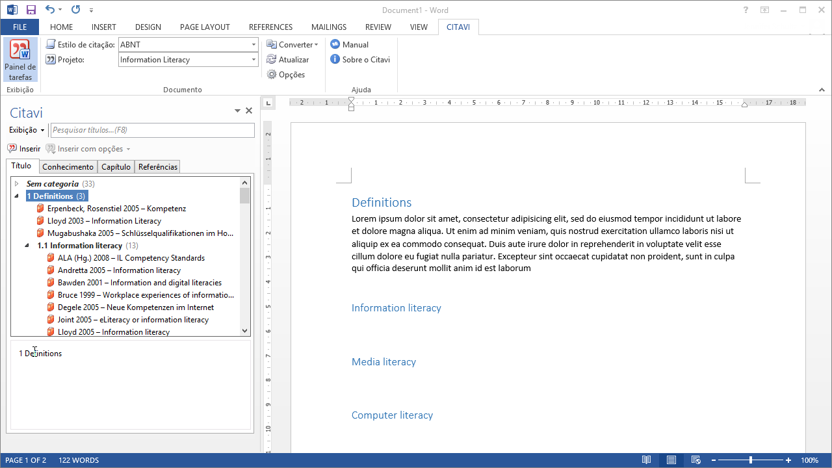Viewport: 832px width, 468px height.
Task: Click the Information literacy heading in document
Action: (x=396, y=308)
